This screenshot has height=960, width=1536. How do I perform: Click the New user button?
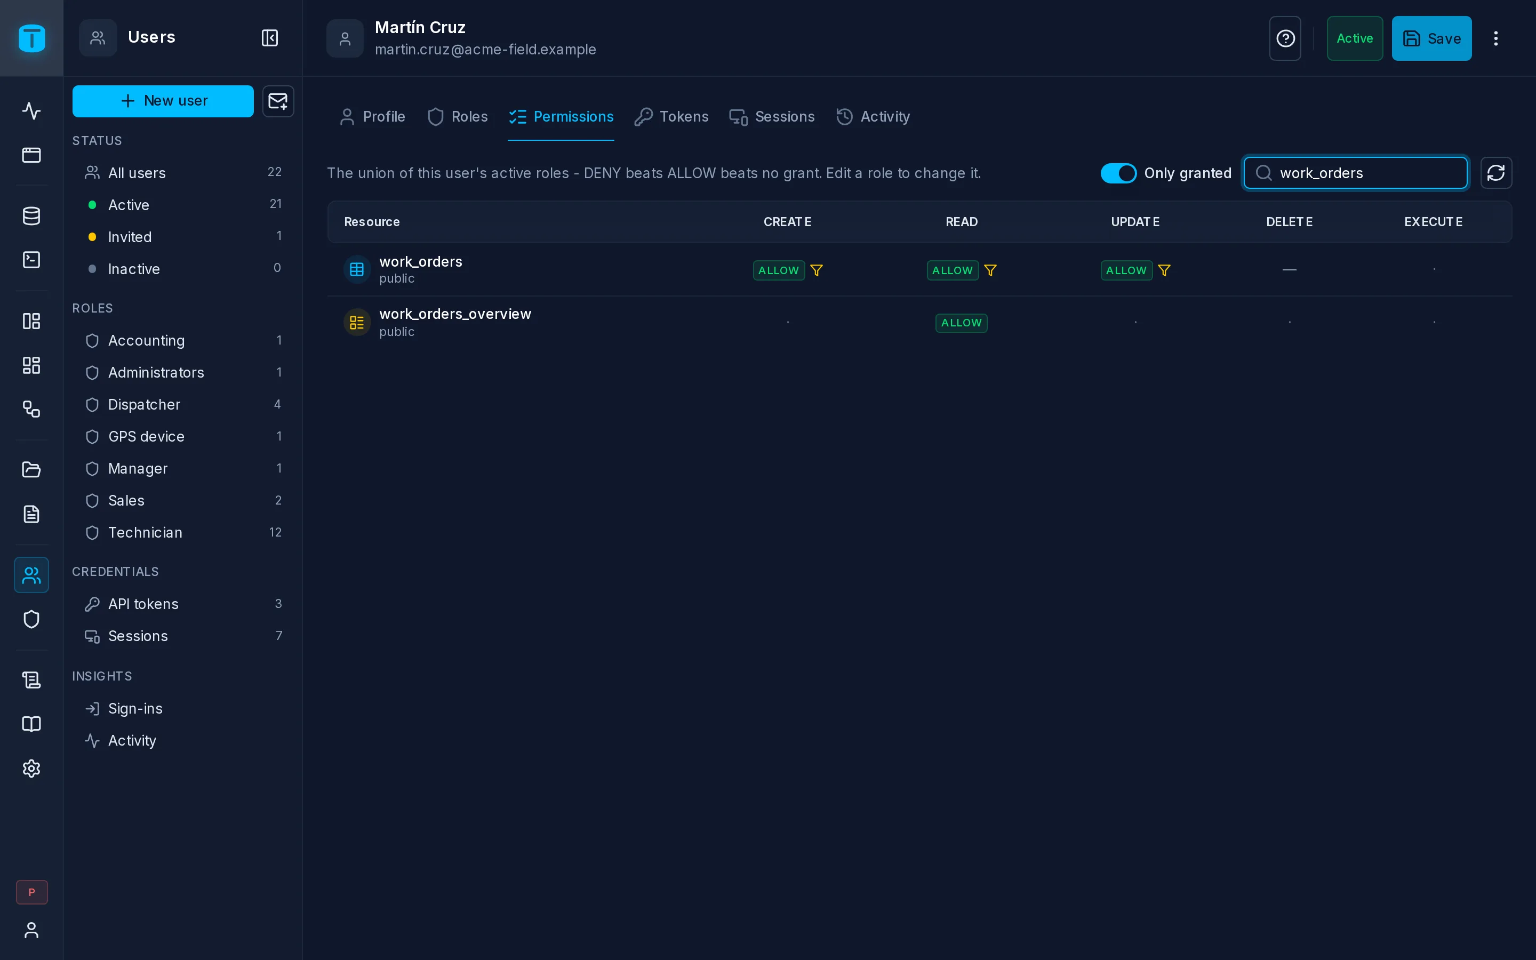coord(163,101)
